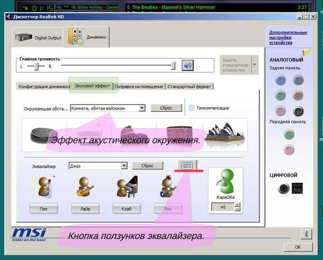Click the pink rear panel jack
323x260 pixels.
tap(281, 111)
